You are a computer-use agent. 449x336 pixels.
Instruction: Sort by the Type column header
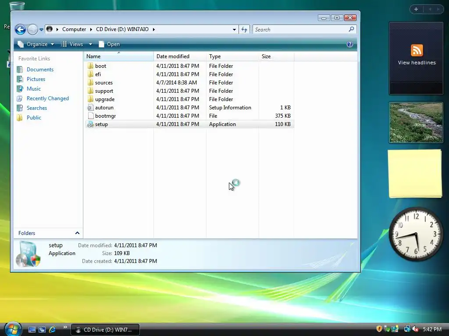pos(232,56)
